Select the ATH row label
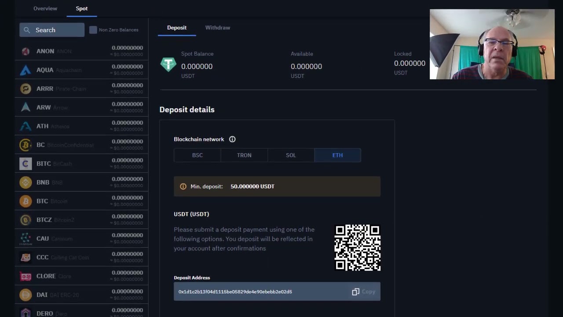The height and width of the screenshot is (317, 563). coord(43,126)
